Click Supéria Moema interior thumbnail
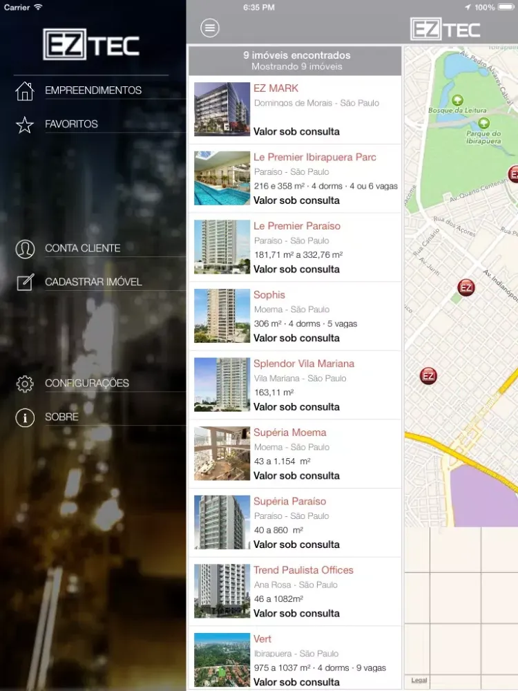 click(222, 453)
